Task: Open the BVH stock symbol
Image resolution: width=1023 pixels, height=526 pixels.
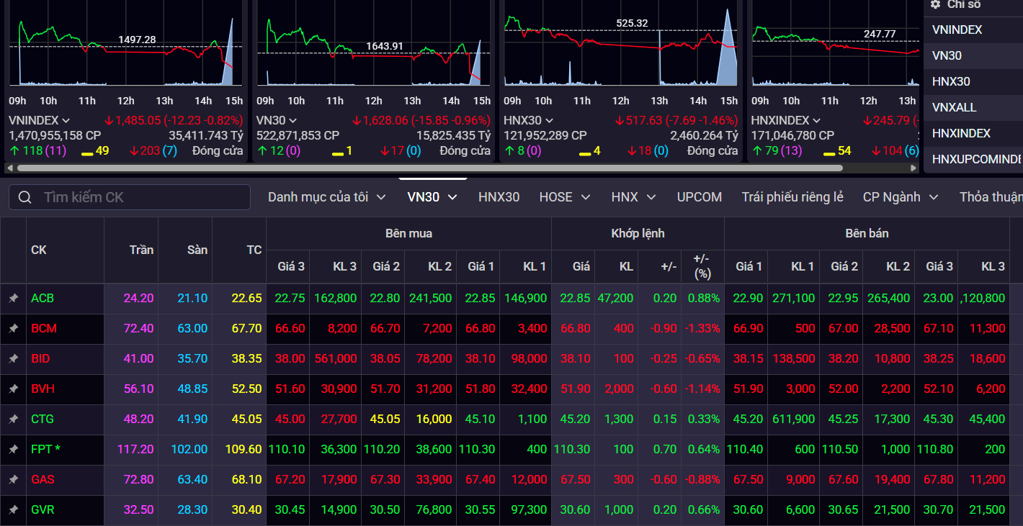Action: click(43, 389)
